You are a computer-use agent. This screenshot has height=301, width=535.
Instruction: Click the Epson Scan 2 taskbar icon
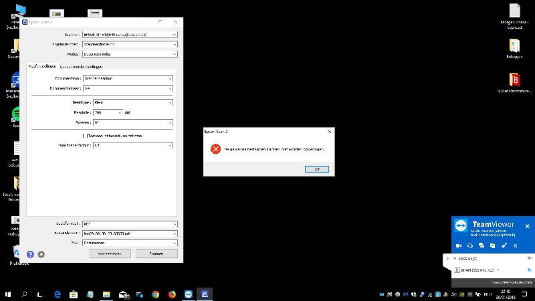pyautogui.click(x=205, y=294)
